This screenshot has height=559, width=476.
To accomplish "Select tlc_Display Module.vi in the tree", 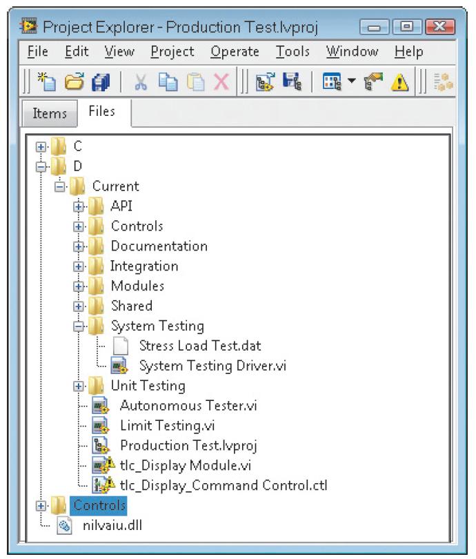I will pyautogui.click(x=186, y=466).
